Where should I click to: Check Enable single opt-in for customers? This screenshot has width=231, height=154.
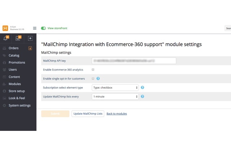coord(93,78)
